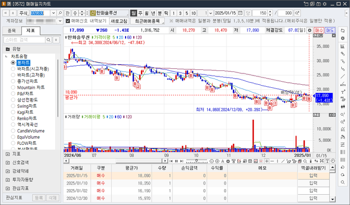The height and width of the screenshot is (205, 350).
Task: Expand the 신호검색 tree section
Action: 8,163
